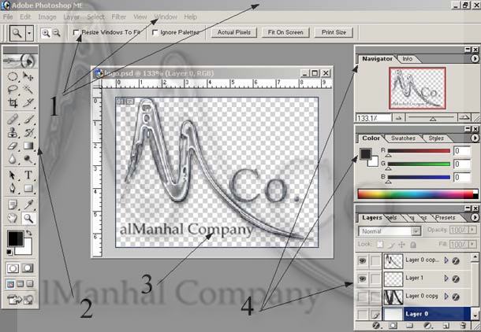Image resolution: width=481 pixels, height=332 pixels.
Task: Click the rainbow color ramp bar
Action: (x=417, y=194)
